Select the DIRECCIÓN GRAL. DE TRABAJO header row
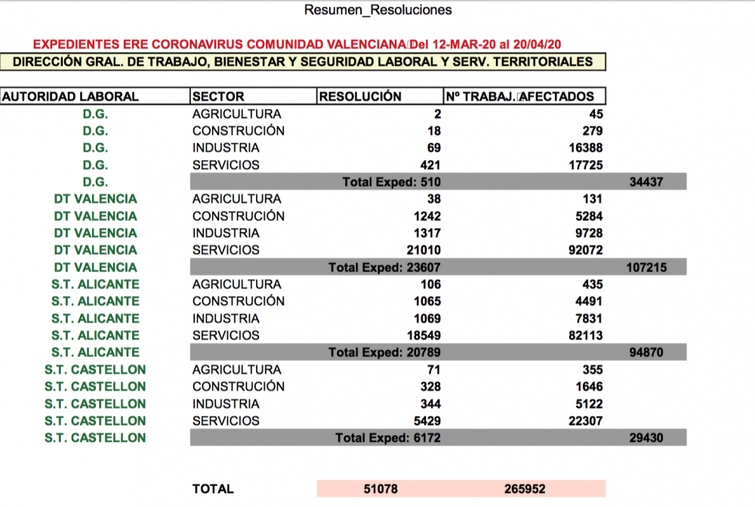 pos(304,62)
